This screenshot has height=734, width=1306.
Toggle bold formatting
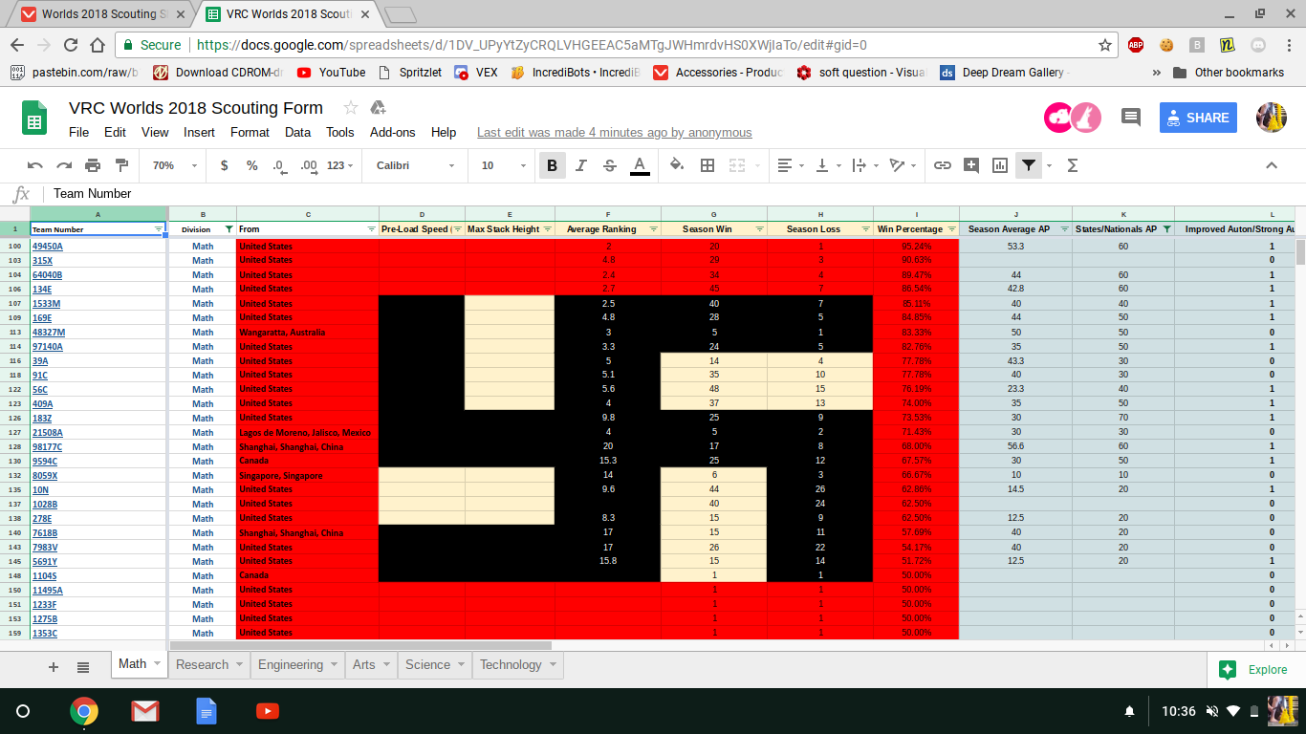552,165
